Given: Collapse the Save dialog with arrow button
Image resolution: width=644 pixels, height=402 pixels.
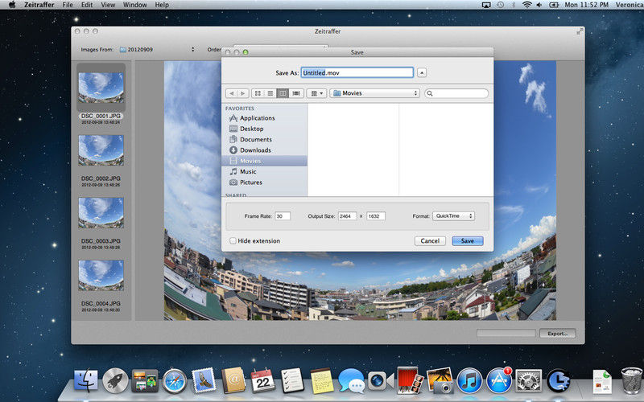Looking at the screenshot, I should point(422,73).
